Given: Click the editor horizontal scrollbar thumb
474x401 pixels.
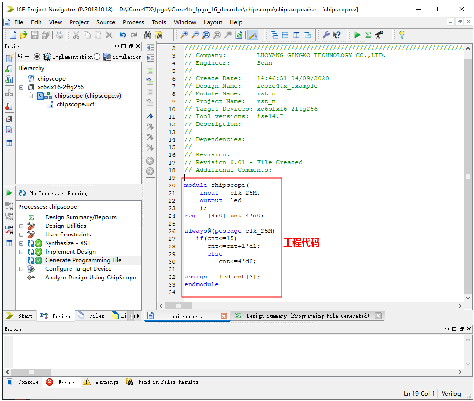Looking at the screenshot, I should 178,306.
